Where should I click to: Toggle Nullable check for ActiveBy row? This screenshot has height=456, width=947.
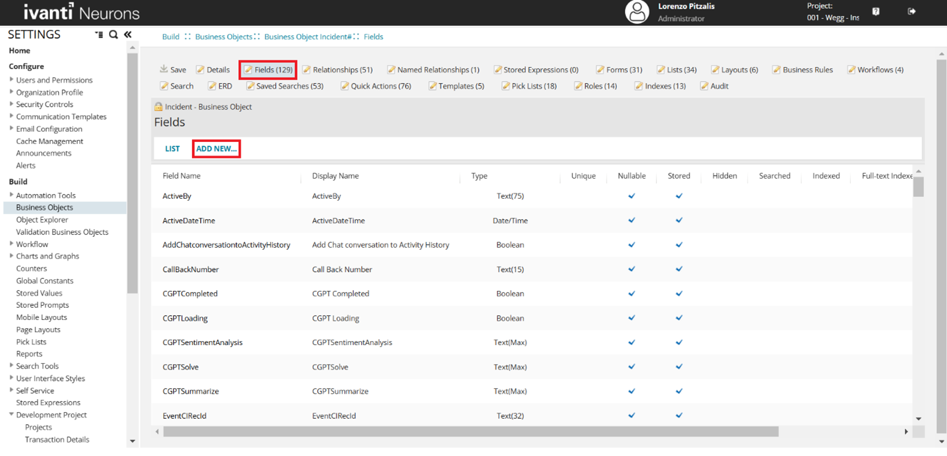pyautogui.click(x=632, y=196)
